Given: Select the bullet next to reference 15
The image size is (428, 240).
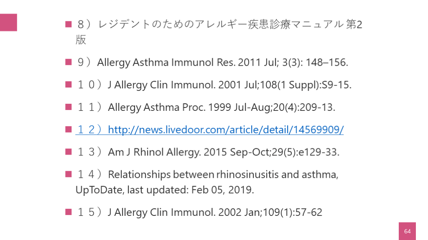Looking at the screenshot, I should [69, 212].
